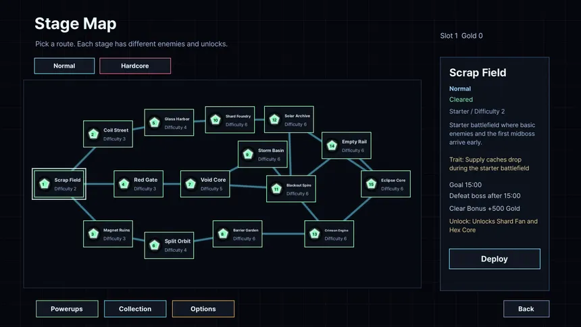Select the Red Gate stage 4 icon
581x327 pixels.
[x=124, y=184]
